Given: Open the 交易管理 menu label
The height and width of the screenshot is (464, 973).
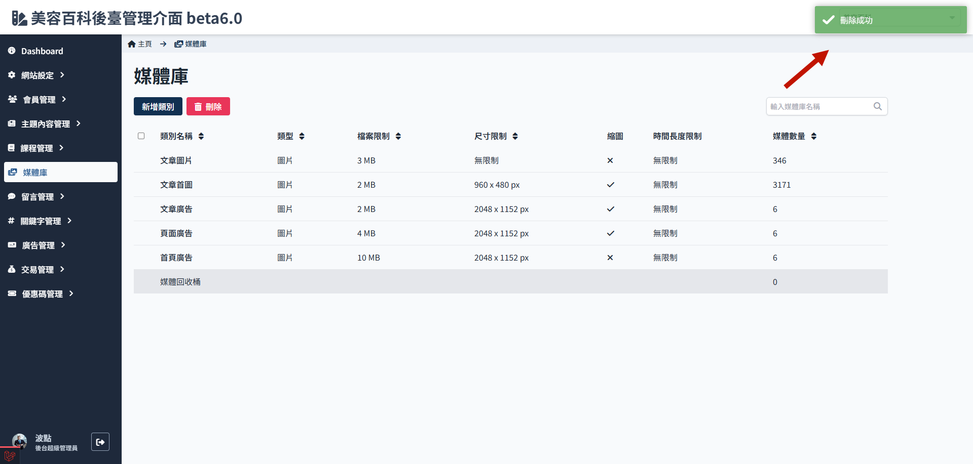Looking at the screenshot, I should 38,270.
